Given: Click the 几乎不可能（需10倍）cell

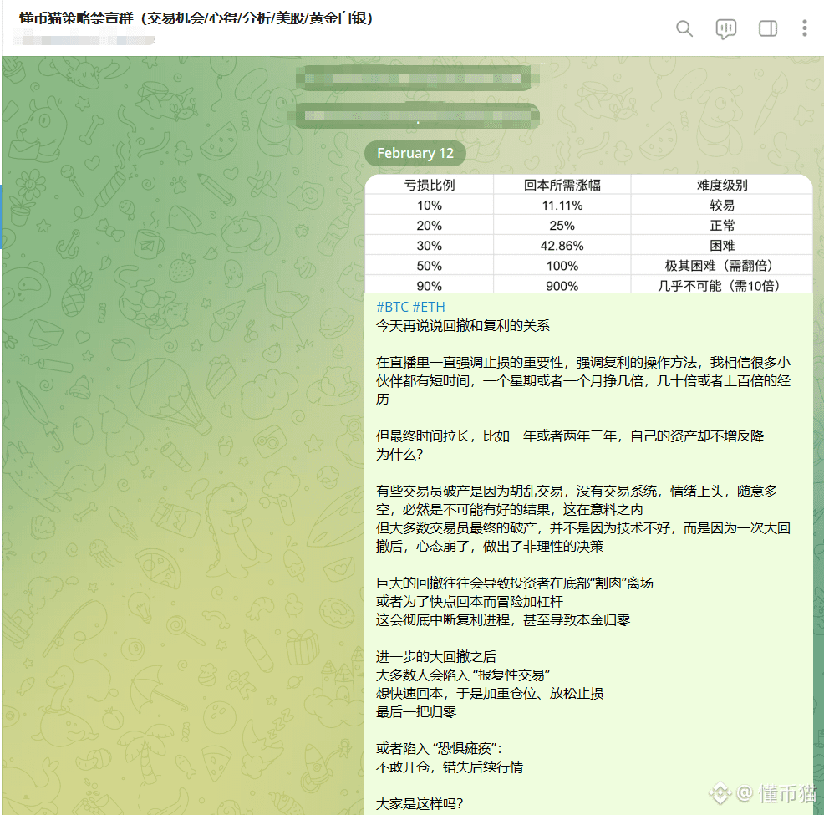Looking at the screenshot, I should click(x=722, y=286).
